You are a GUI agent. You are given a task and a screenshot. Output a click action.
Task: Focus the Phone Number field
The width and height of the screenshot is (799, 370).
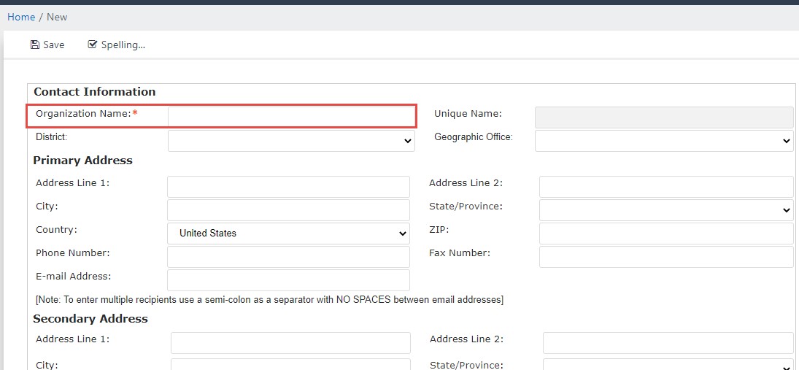click(288, 257)
